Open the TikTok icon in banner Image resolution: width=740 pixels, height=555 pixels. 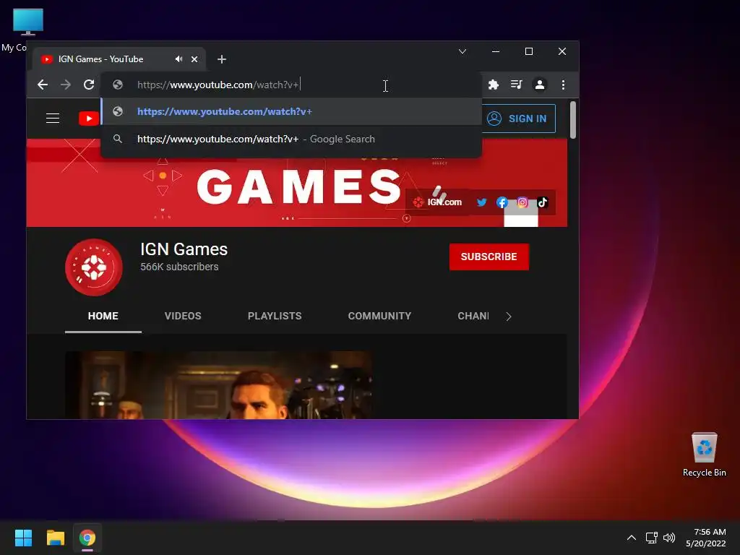point(542,202)
